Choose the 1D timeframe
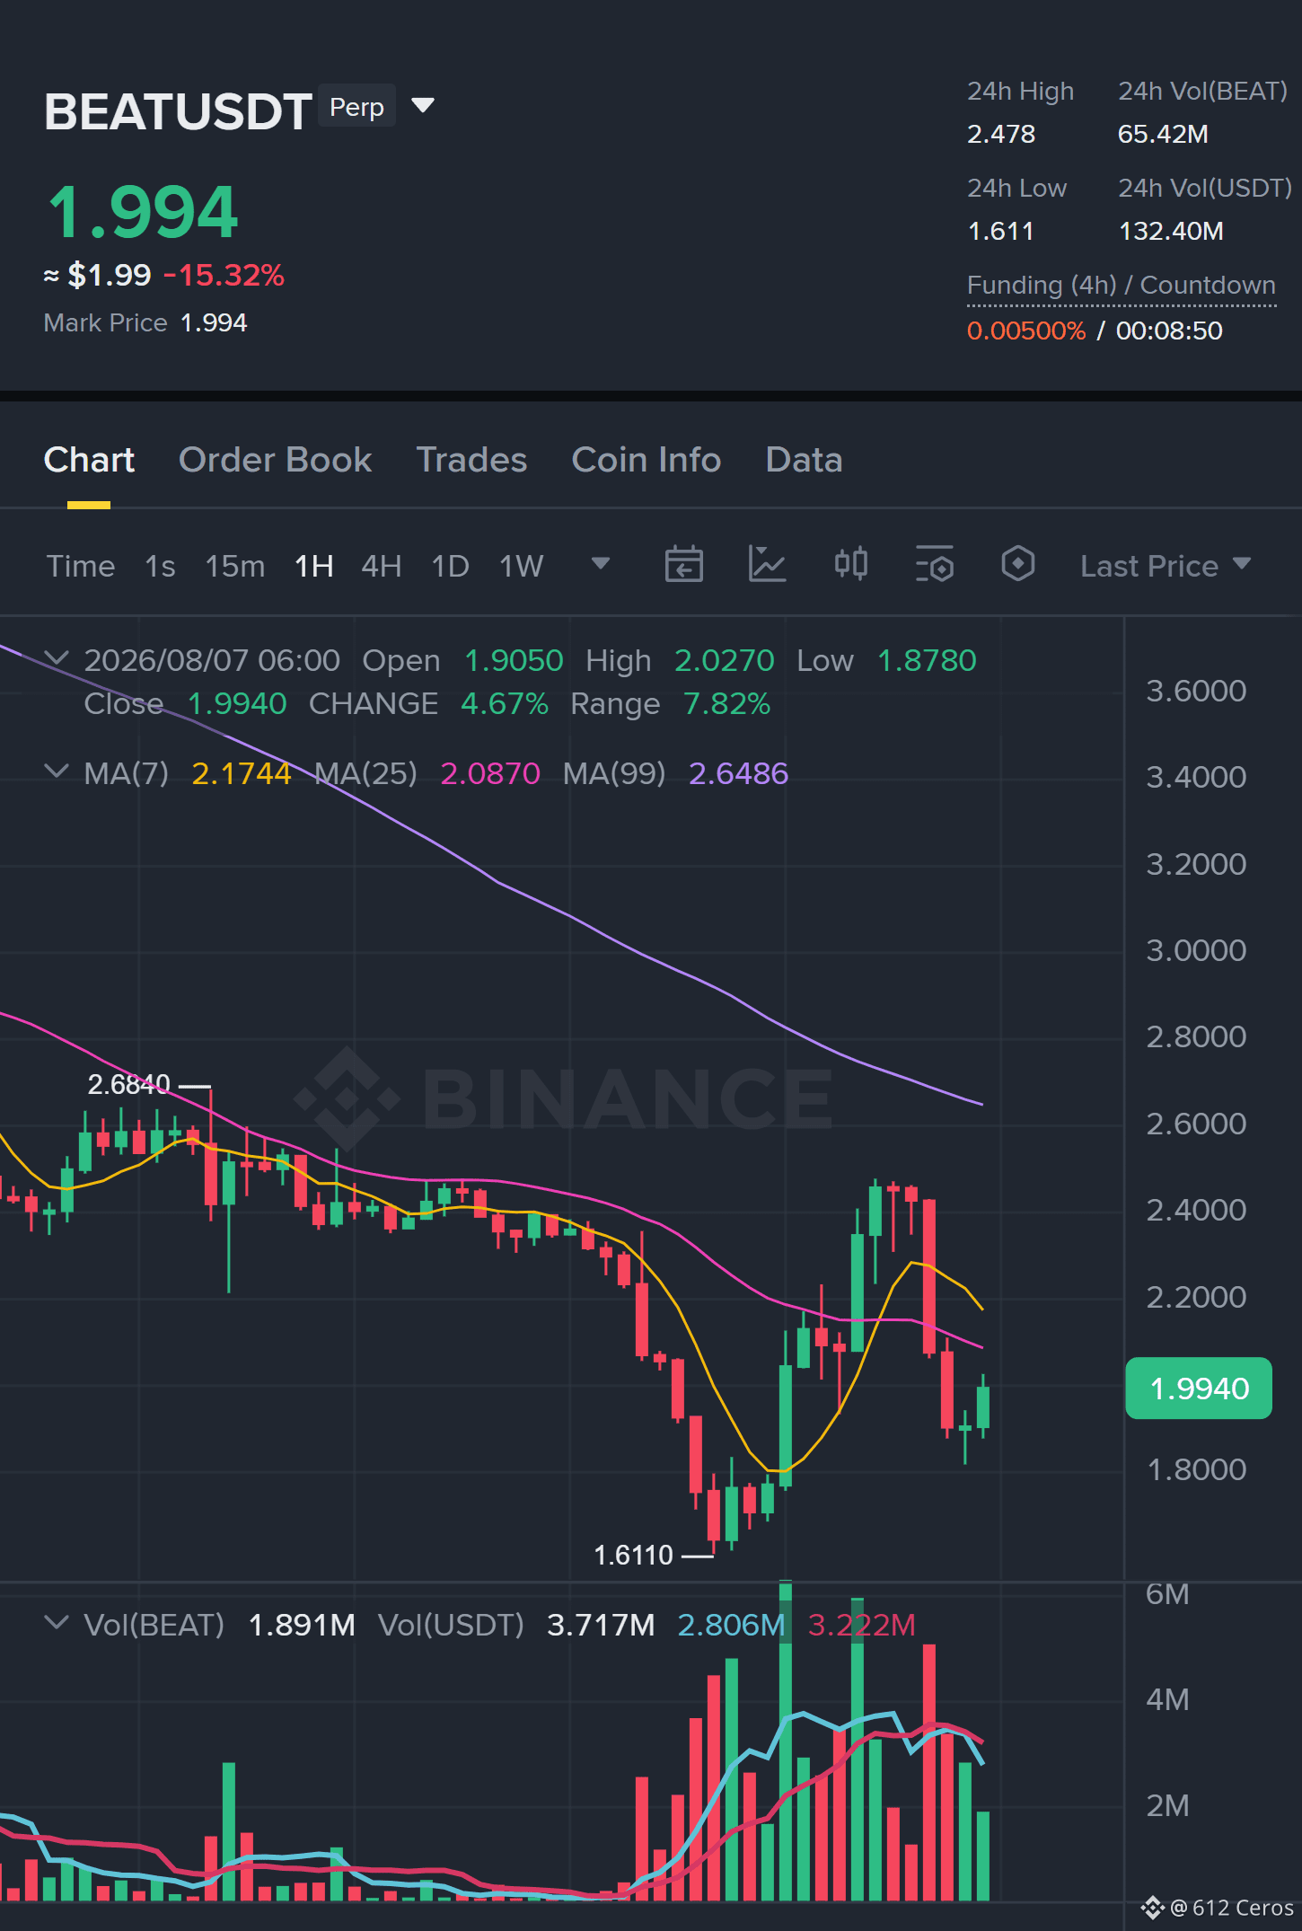 coord(450,566)
